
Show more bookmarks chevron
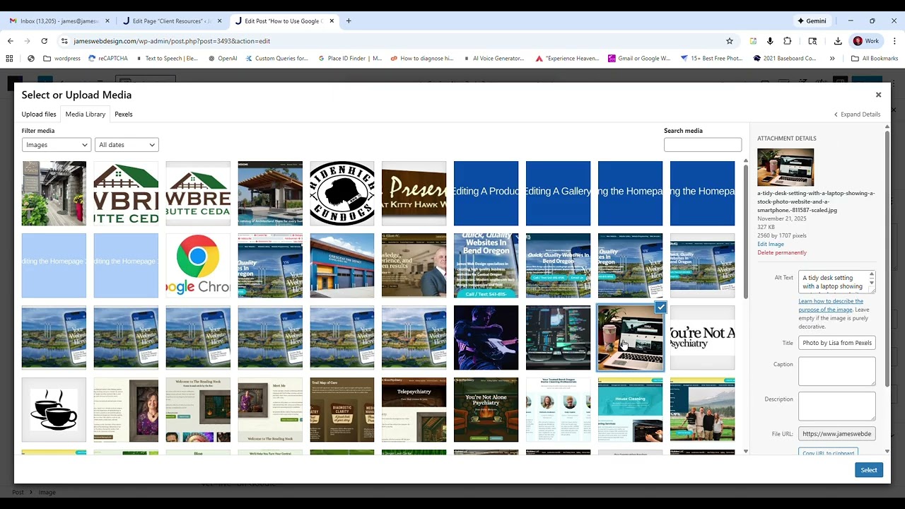(x=832, y=59)
